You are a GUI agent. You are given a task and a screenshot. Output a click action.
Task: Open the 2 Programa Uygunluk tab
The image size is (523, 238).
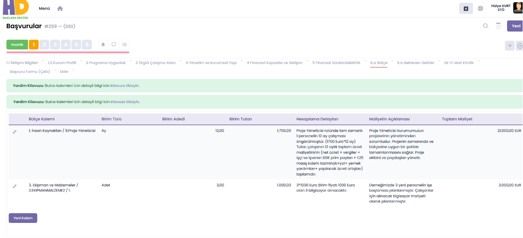(106, 62)
